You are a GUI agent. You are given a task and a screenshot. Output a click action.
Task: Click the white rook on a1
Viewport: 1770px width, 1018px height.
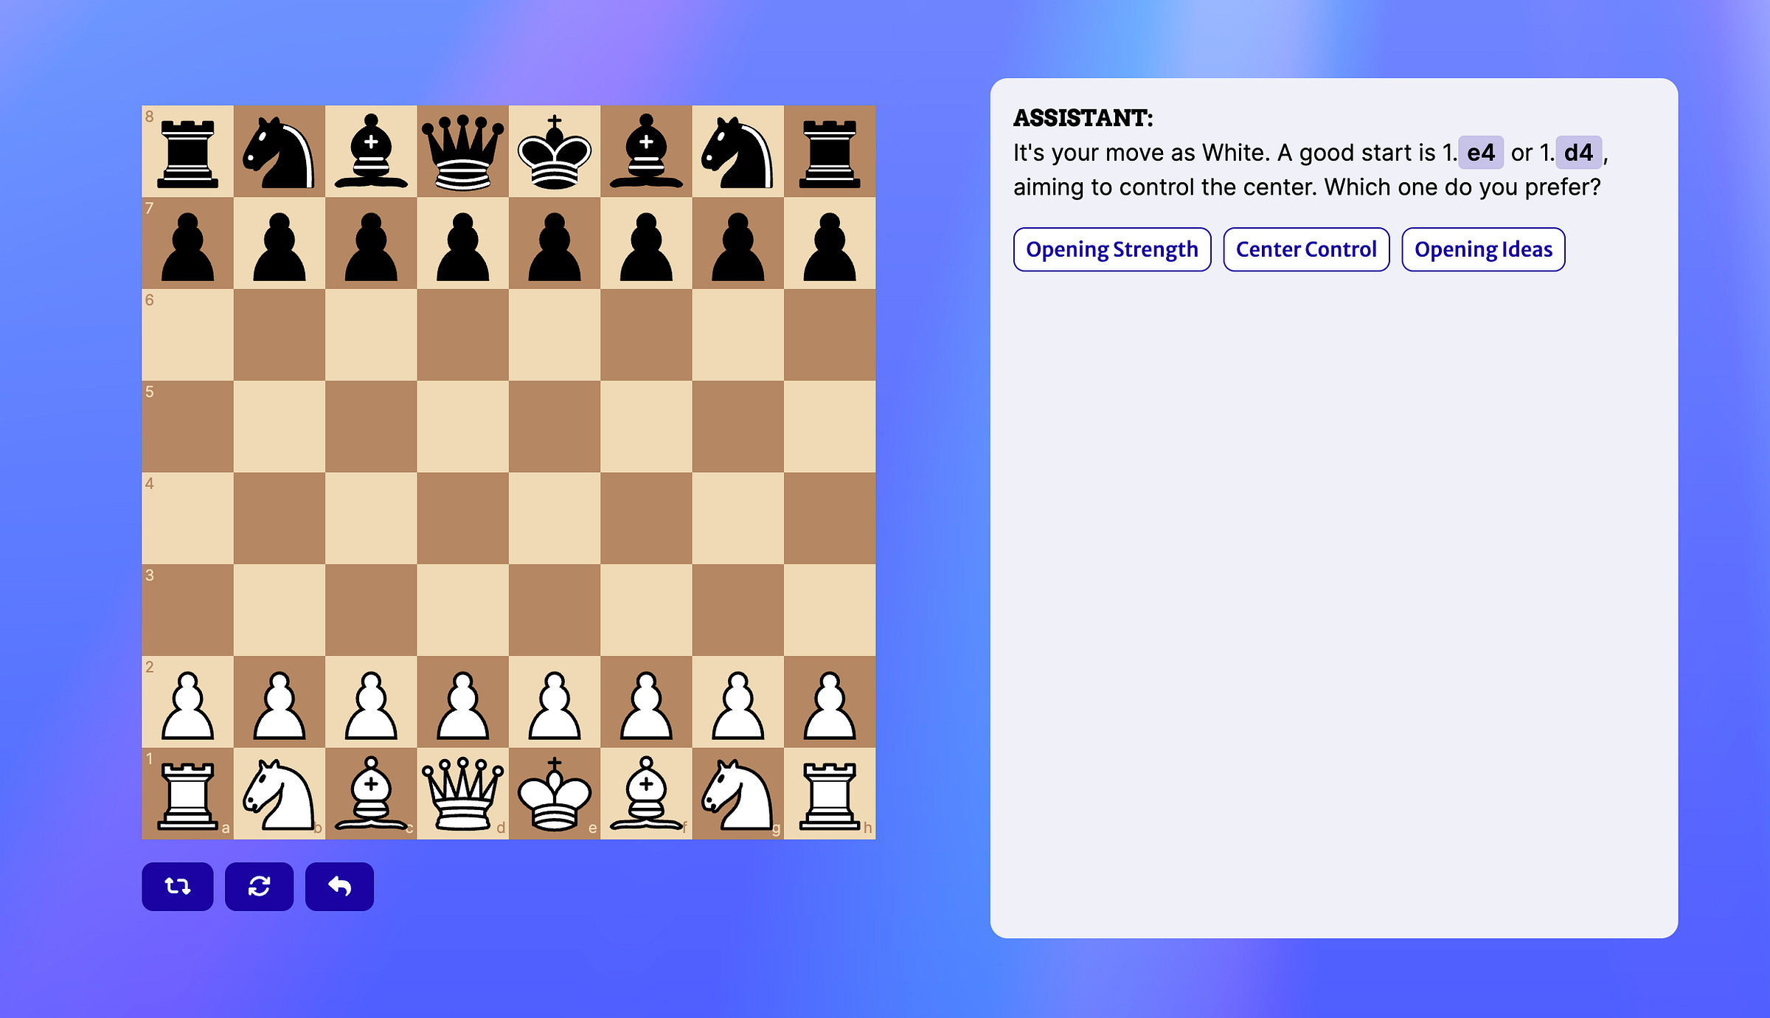click(187, 794)
